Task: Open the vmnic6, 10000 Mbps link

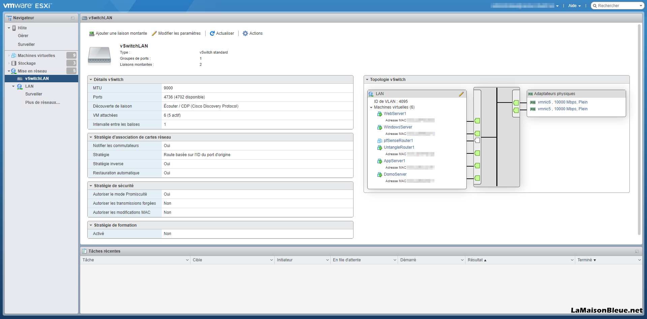Action: click(x=563, y=102)
